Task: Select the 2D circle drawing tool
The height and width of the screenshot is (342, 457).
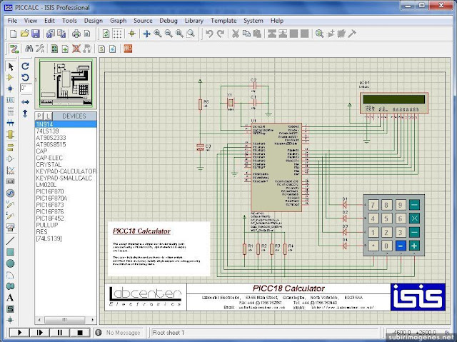Action: click(10, 263)
